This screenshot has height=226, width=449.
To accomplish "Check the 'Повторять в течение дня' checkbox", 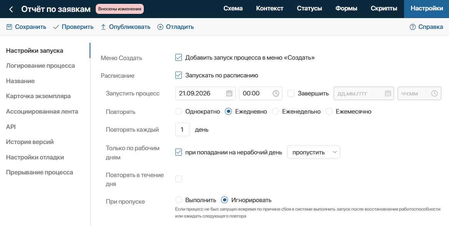I will tap(178, 179).
